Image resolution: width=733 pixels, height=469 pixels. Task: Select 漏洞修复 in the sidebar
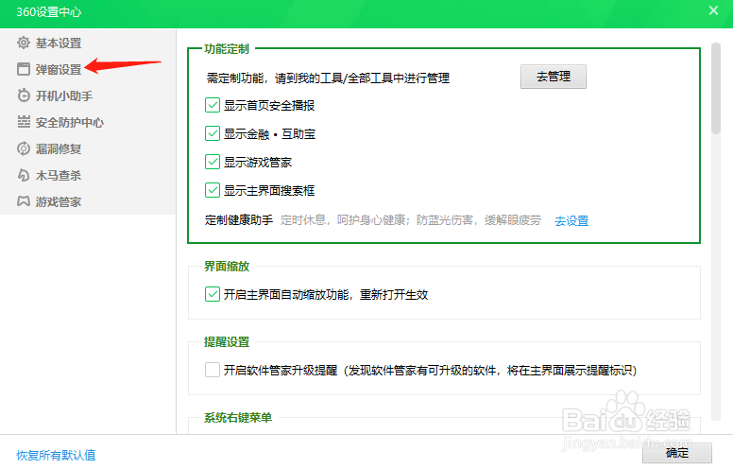click(59, 148)
